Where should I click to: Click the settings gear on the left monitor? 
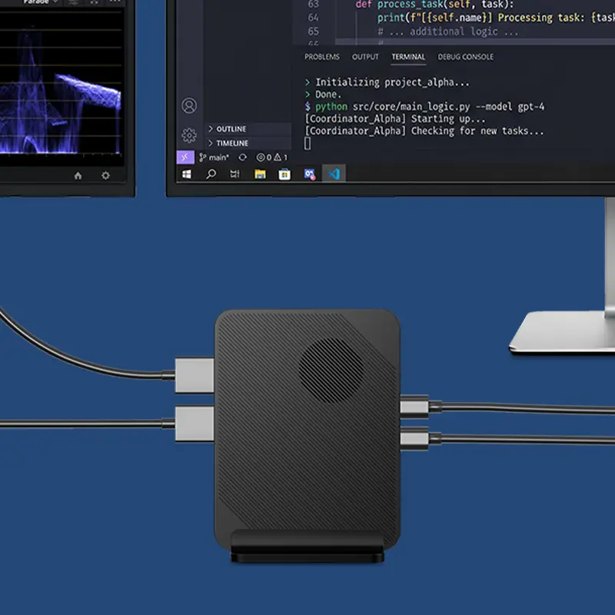[105, 175]
